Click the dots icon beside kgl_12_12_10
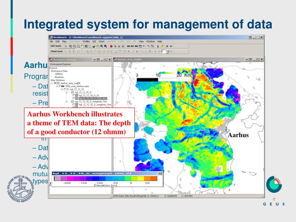The width and height of the screenshot is (296, 222). 68,89
